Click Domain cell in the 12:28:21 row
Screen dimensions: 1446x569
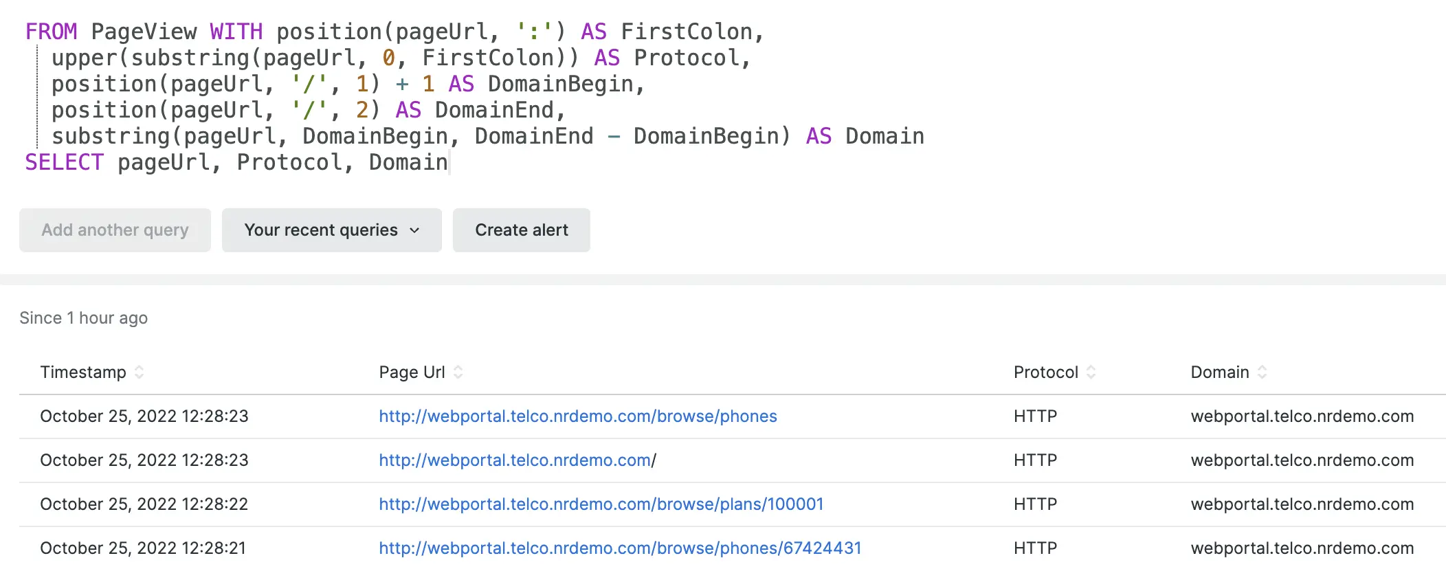pyautogui.click(x=1302, y=548)
